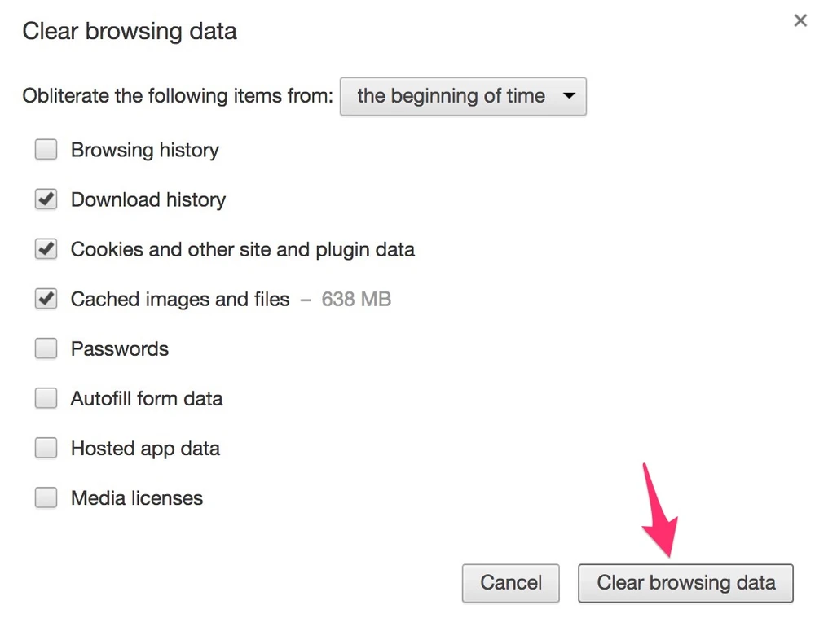The width and height of the screenshot is (815, 618).
Task: Enable the Autofill form data checkbox
Action: (46, 398)
